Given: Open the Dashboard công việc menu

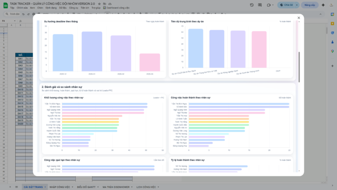Looking at the screenshot, I should (116, 8).
